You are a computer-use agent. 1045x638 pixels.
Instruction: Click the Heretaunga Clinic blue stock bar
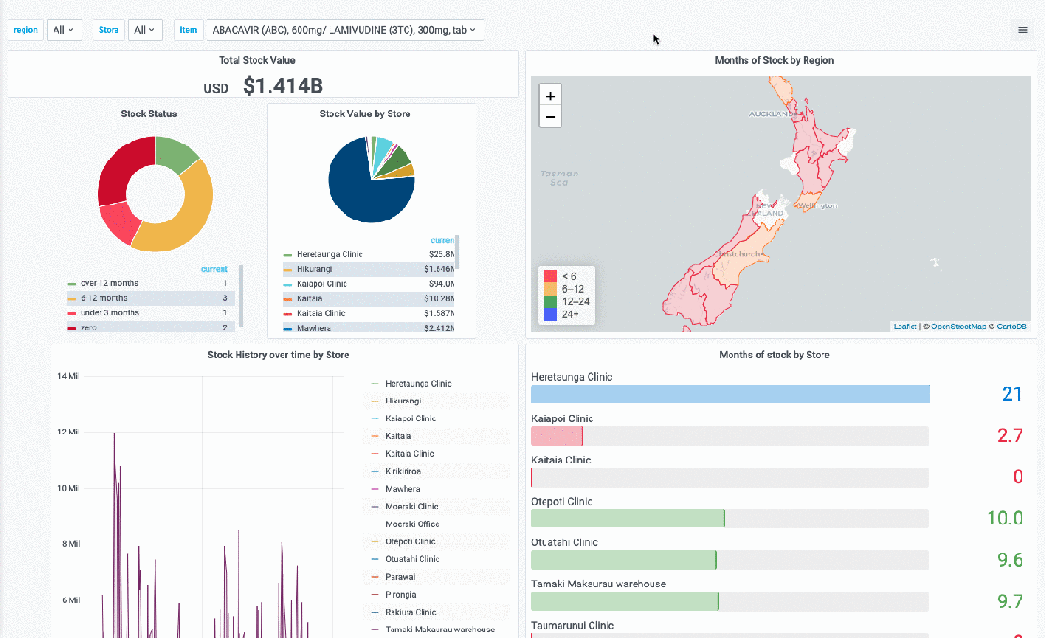[730, 394]
